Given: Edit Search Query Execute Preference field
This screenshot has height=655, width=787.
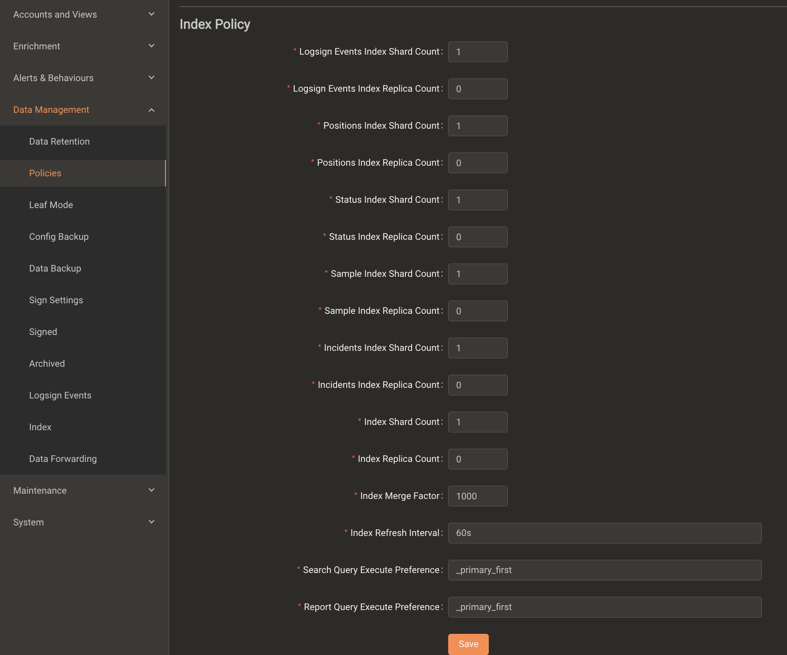Looking at the screenshot, I should (605, 570).
